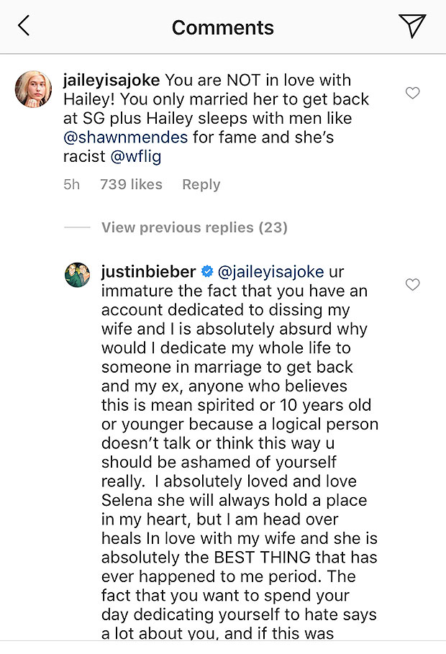Viewport: 446px width, 654px height.
Task: Open jaileyisajoke's profile picture
Action: [x=33, y=89]
